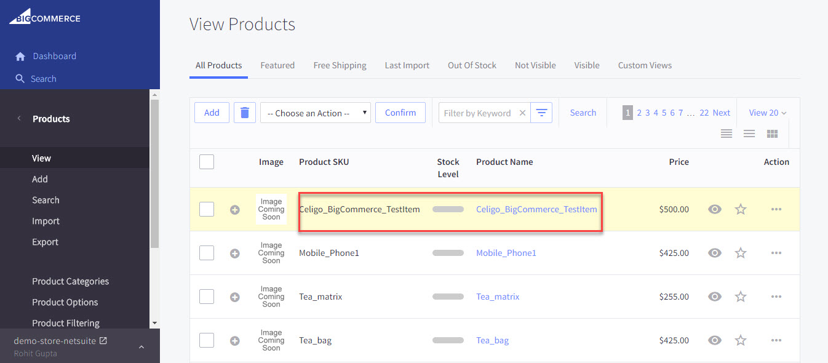Switch to Visible tab
This screenshot has width=828, height=363.
click(x=587, y=65)
